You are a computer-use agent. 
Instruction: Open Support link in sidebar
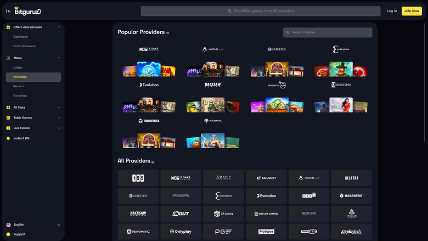19,234
